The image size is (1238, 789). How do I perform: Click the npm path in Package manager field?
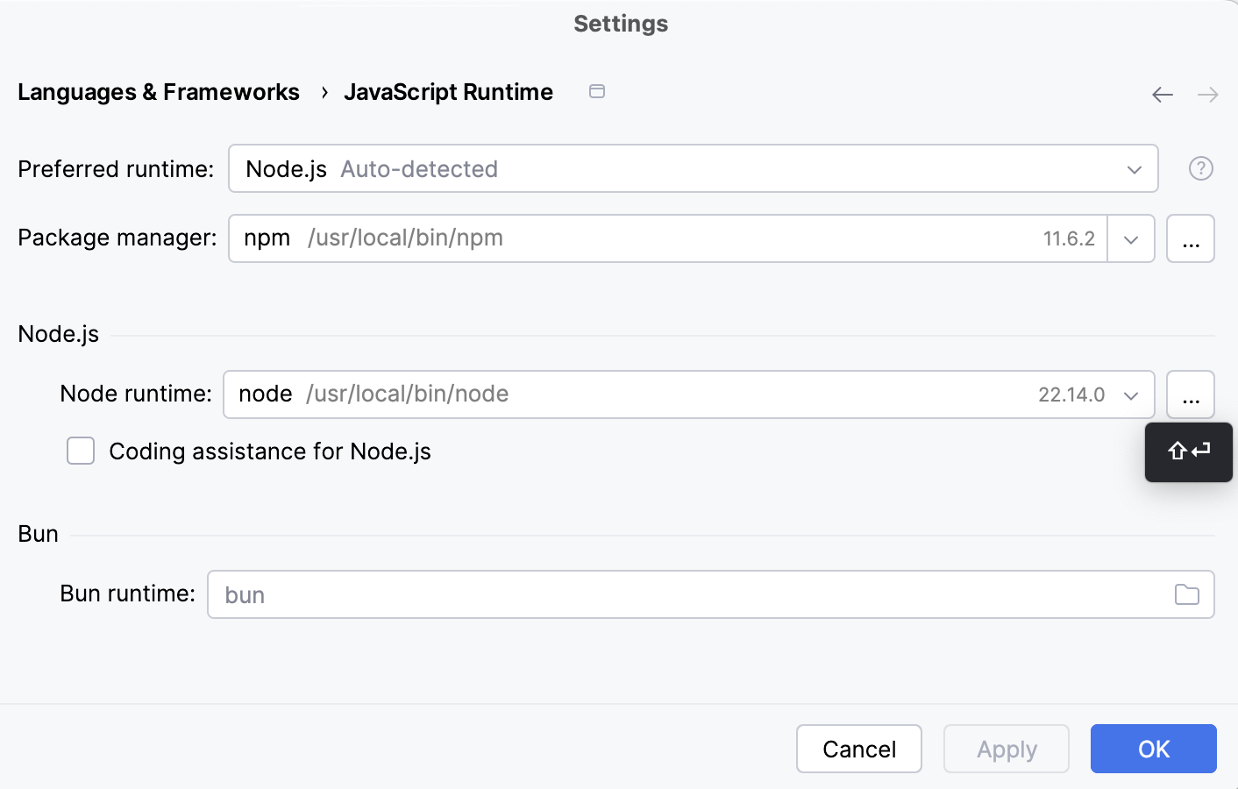pyautogui.click(x=405, y=238)
